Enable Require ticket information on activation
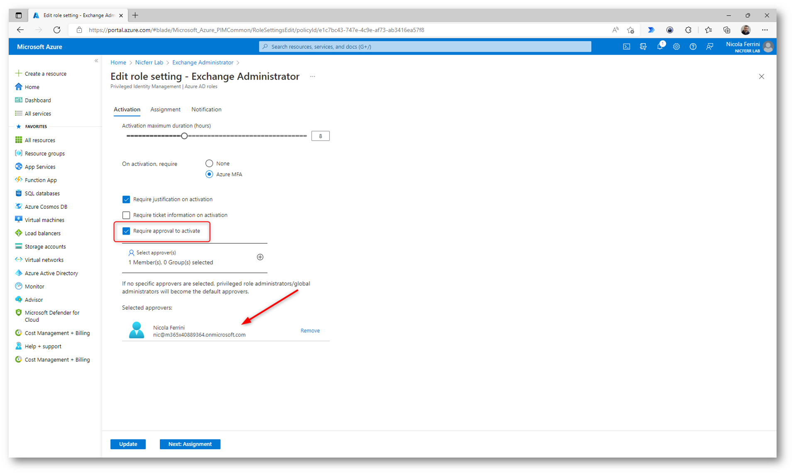 (126, 215)
